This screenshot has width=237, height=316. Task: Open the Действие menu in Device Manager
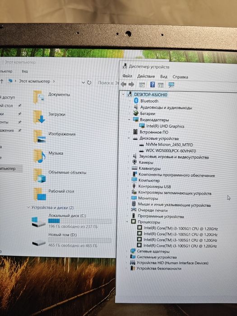(x=146, y=76)
